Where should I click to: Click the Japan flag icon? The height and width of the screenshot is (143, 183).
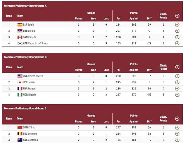point(20,82)
